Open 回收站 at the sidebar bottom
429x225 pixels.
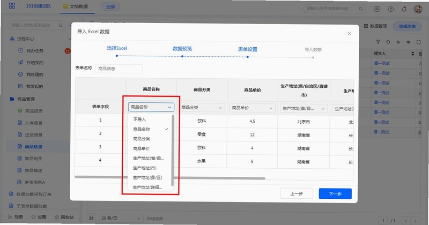64,217
